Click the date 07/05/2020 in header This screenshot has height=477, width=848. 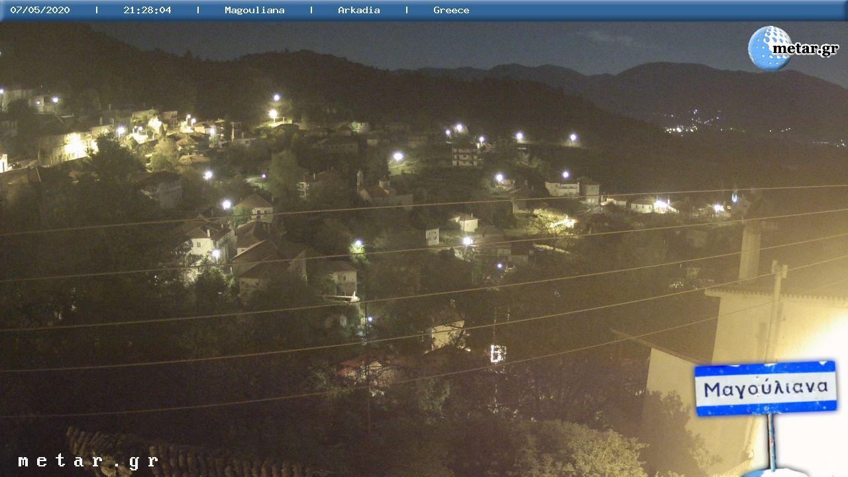[x=40, y=10]
